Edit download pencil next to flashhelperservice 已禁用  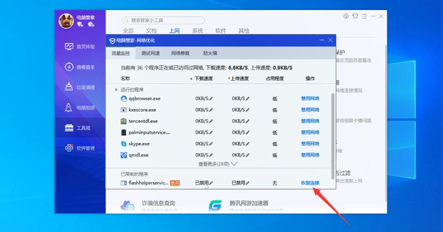(211, 183)
